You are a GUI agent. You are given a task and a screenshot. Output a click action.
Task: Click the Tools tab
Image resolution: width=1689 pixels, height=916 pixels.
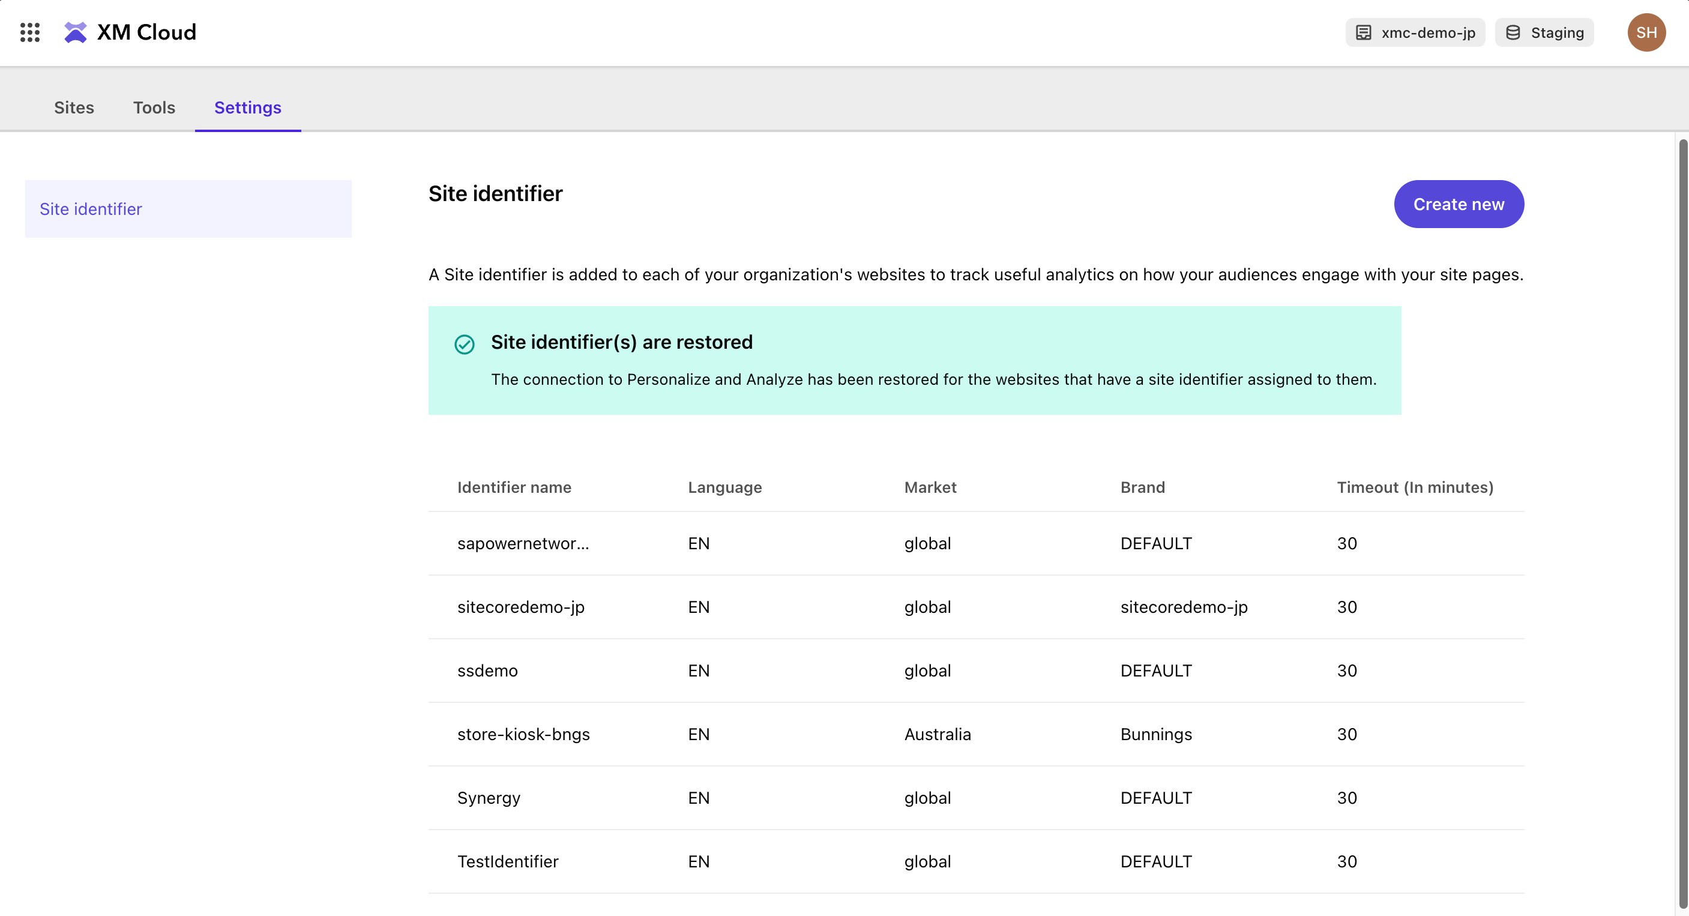(154, 106)
